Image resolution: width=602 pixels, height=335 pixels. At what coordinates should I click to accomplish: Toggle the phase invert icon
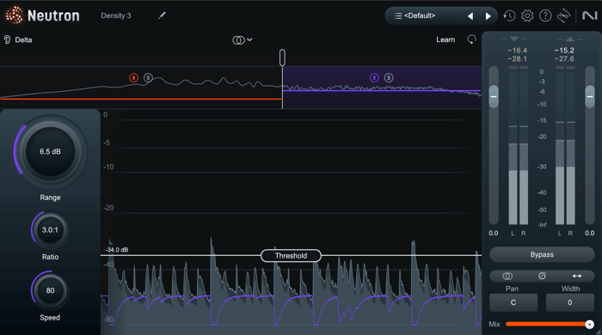pyautogui.click(x=542, y=276)
